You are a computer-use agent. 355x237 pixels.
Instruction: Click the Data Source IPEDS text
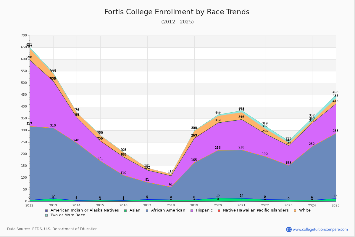pos(52,229)
